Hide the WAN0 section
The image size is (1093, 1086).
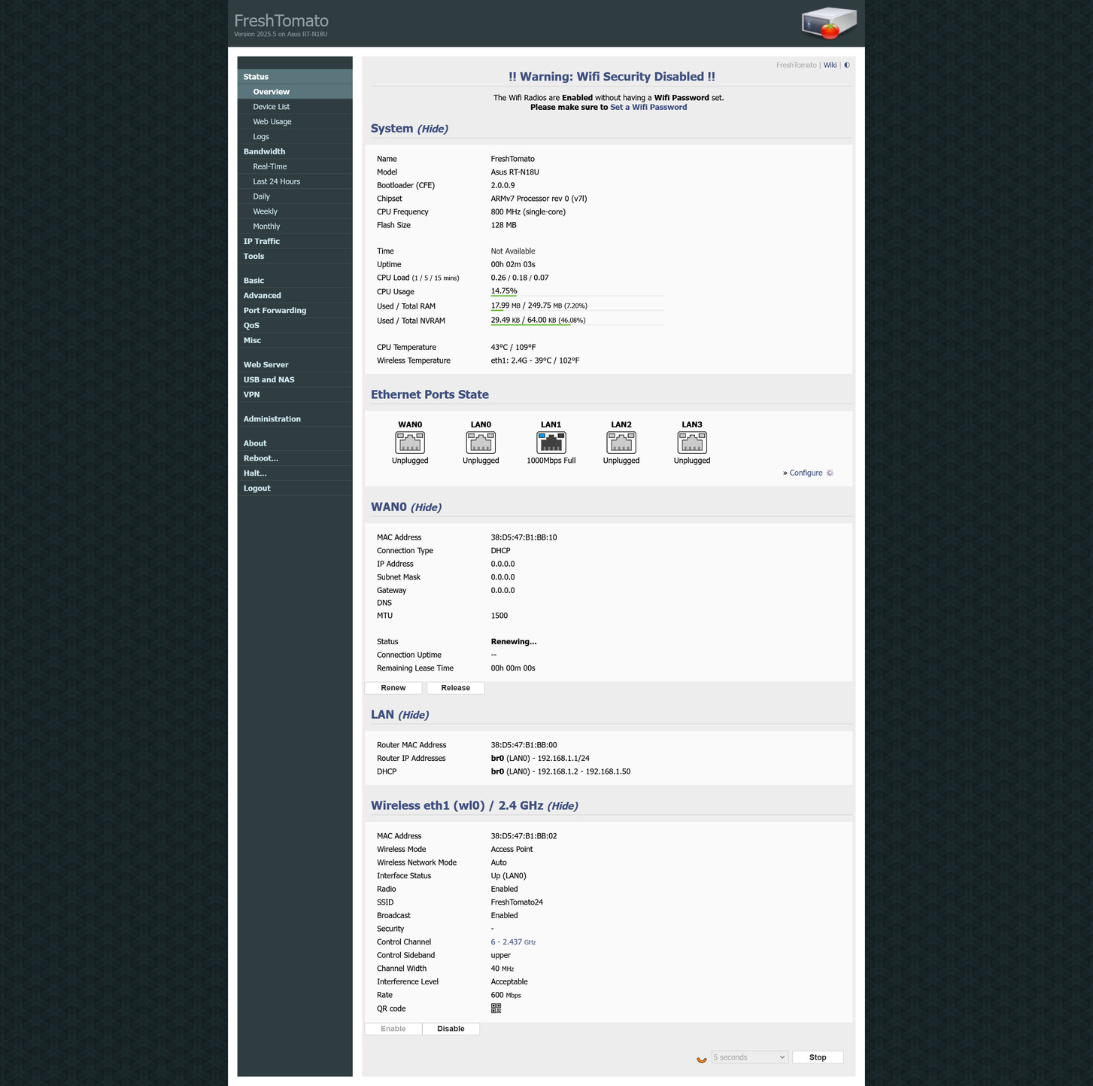427,508
